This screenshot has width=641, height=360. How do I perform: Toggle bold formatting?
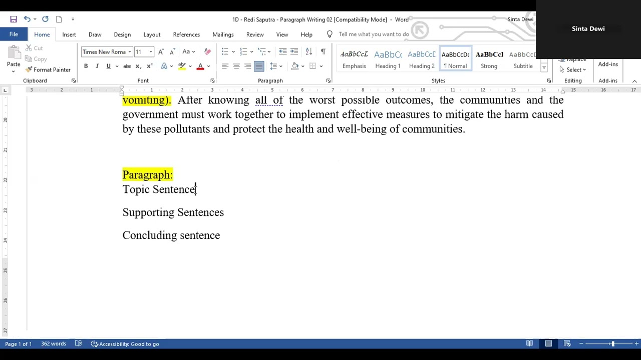86,66
